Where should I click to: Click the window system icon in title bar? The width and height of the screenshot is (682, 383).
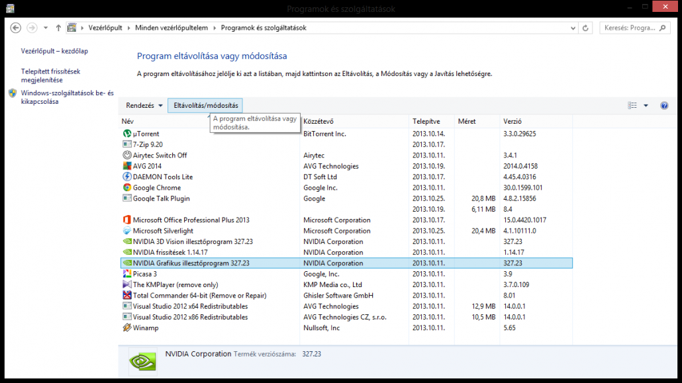coord(10,8)
